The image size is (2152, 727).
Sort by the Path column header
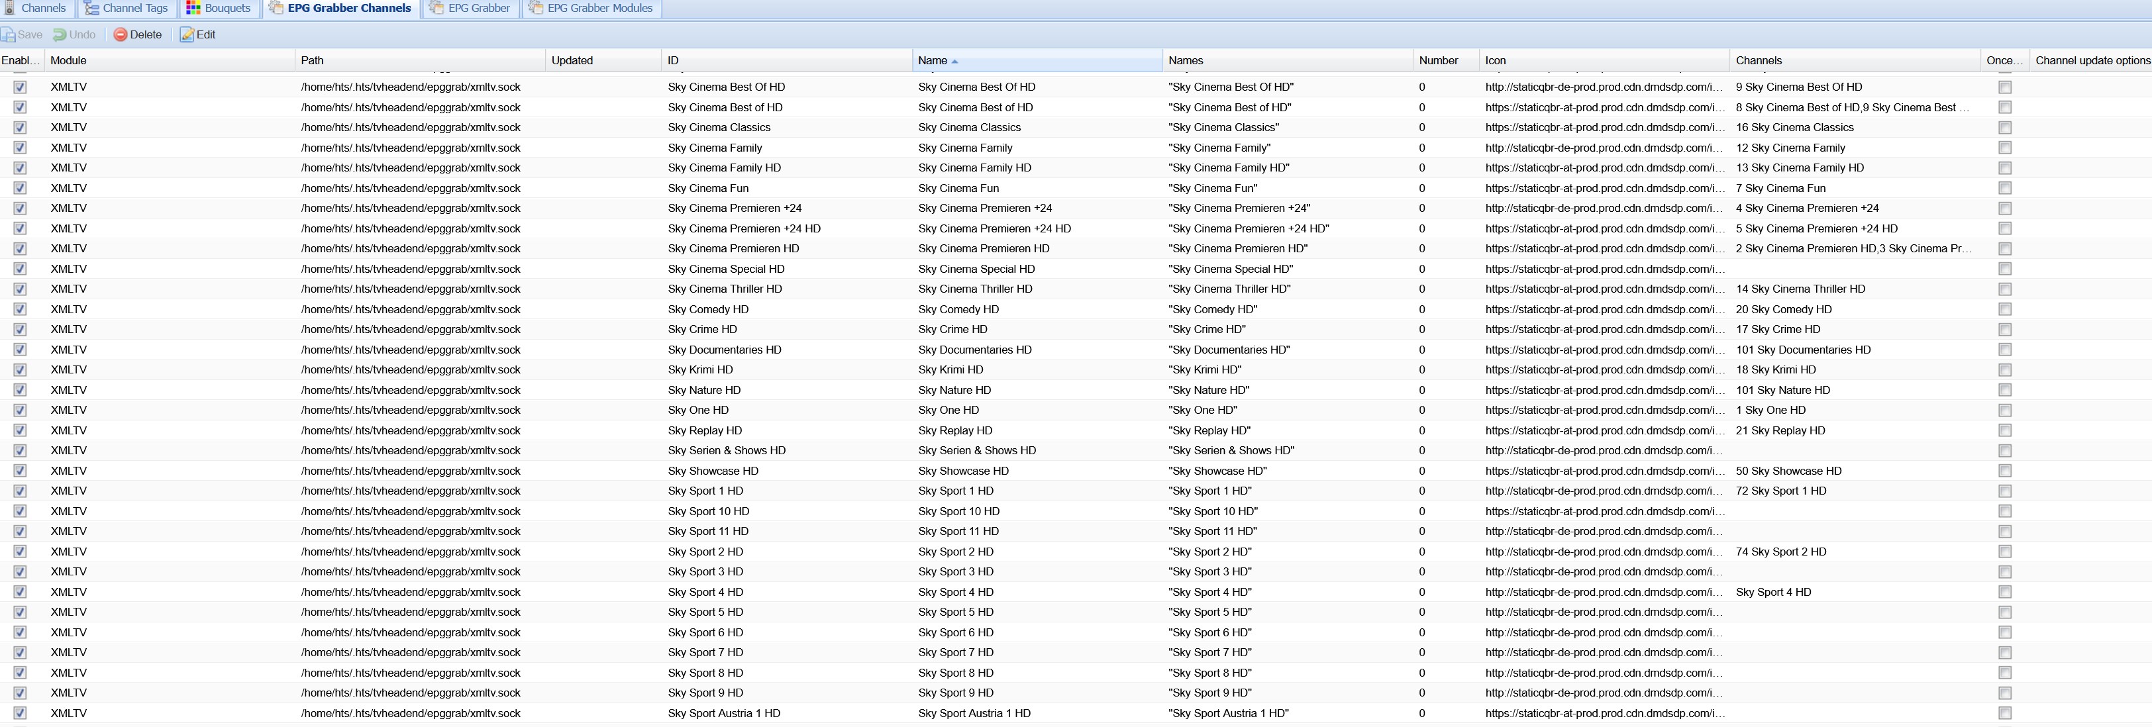[x=420, y=60]
